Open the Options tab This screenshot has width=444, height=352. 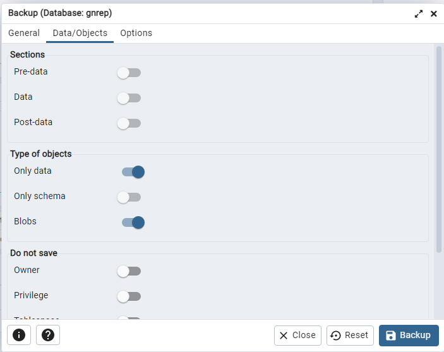pos(136,33)
